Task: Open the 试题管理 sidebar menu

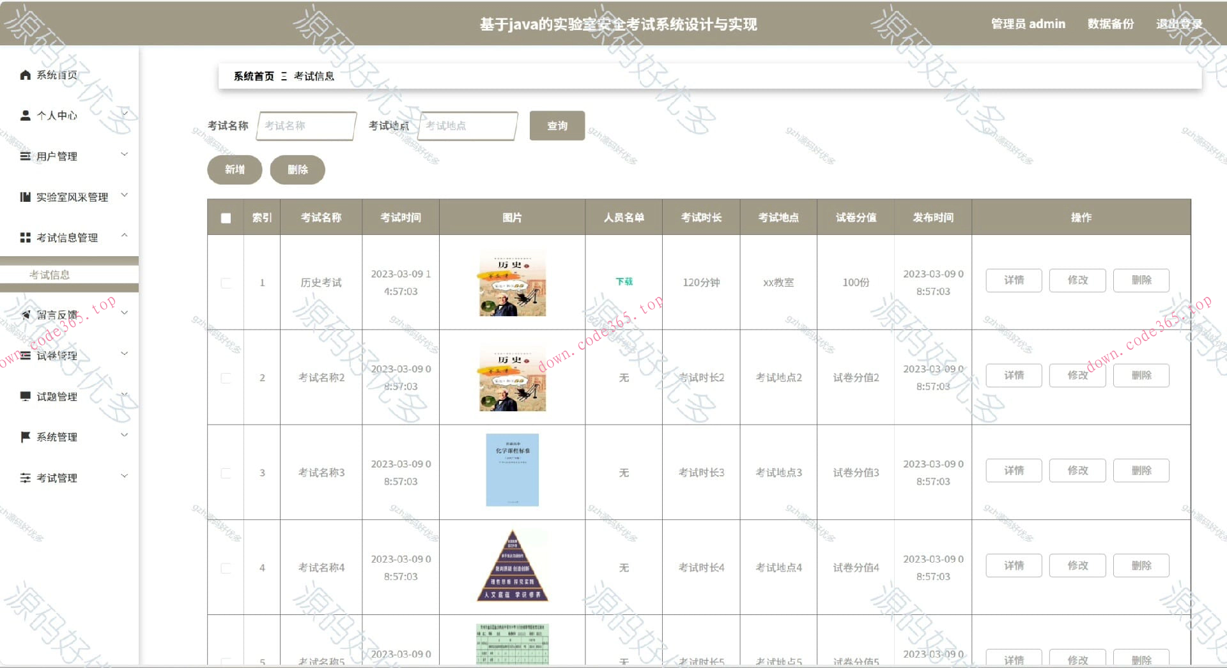Action: pos(57,397)
